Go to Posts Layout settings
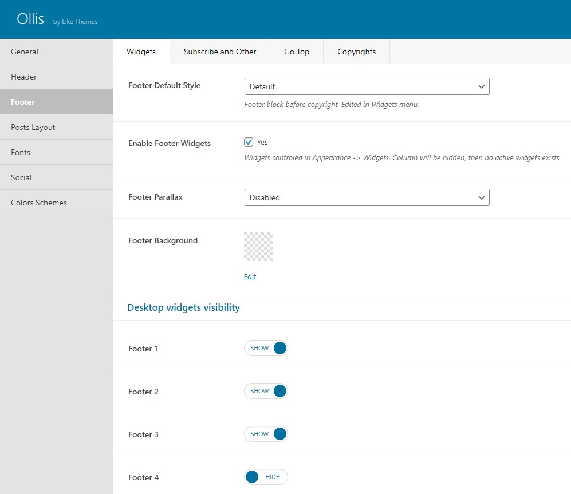Viewport: 571px width, 494px height. [56, 127]
